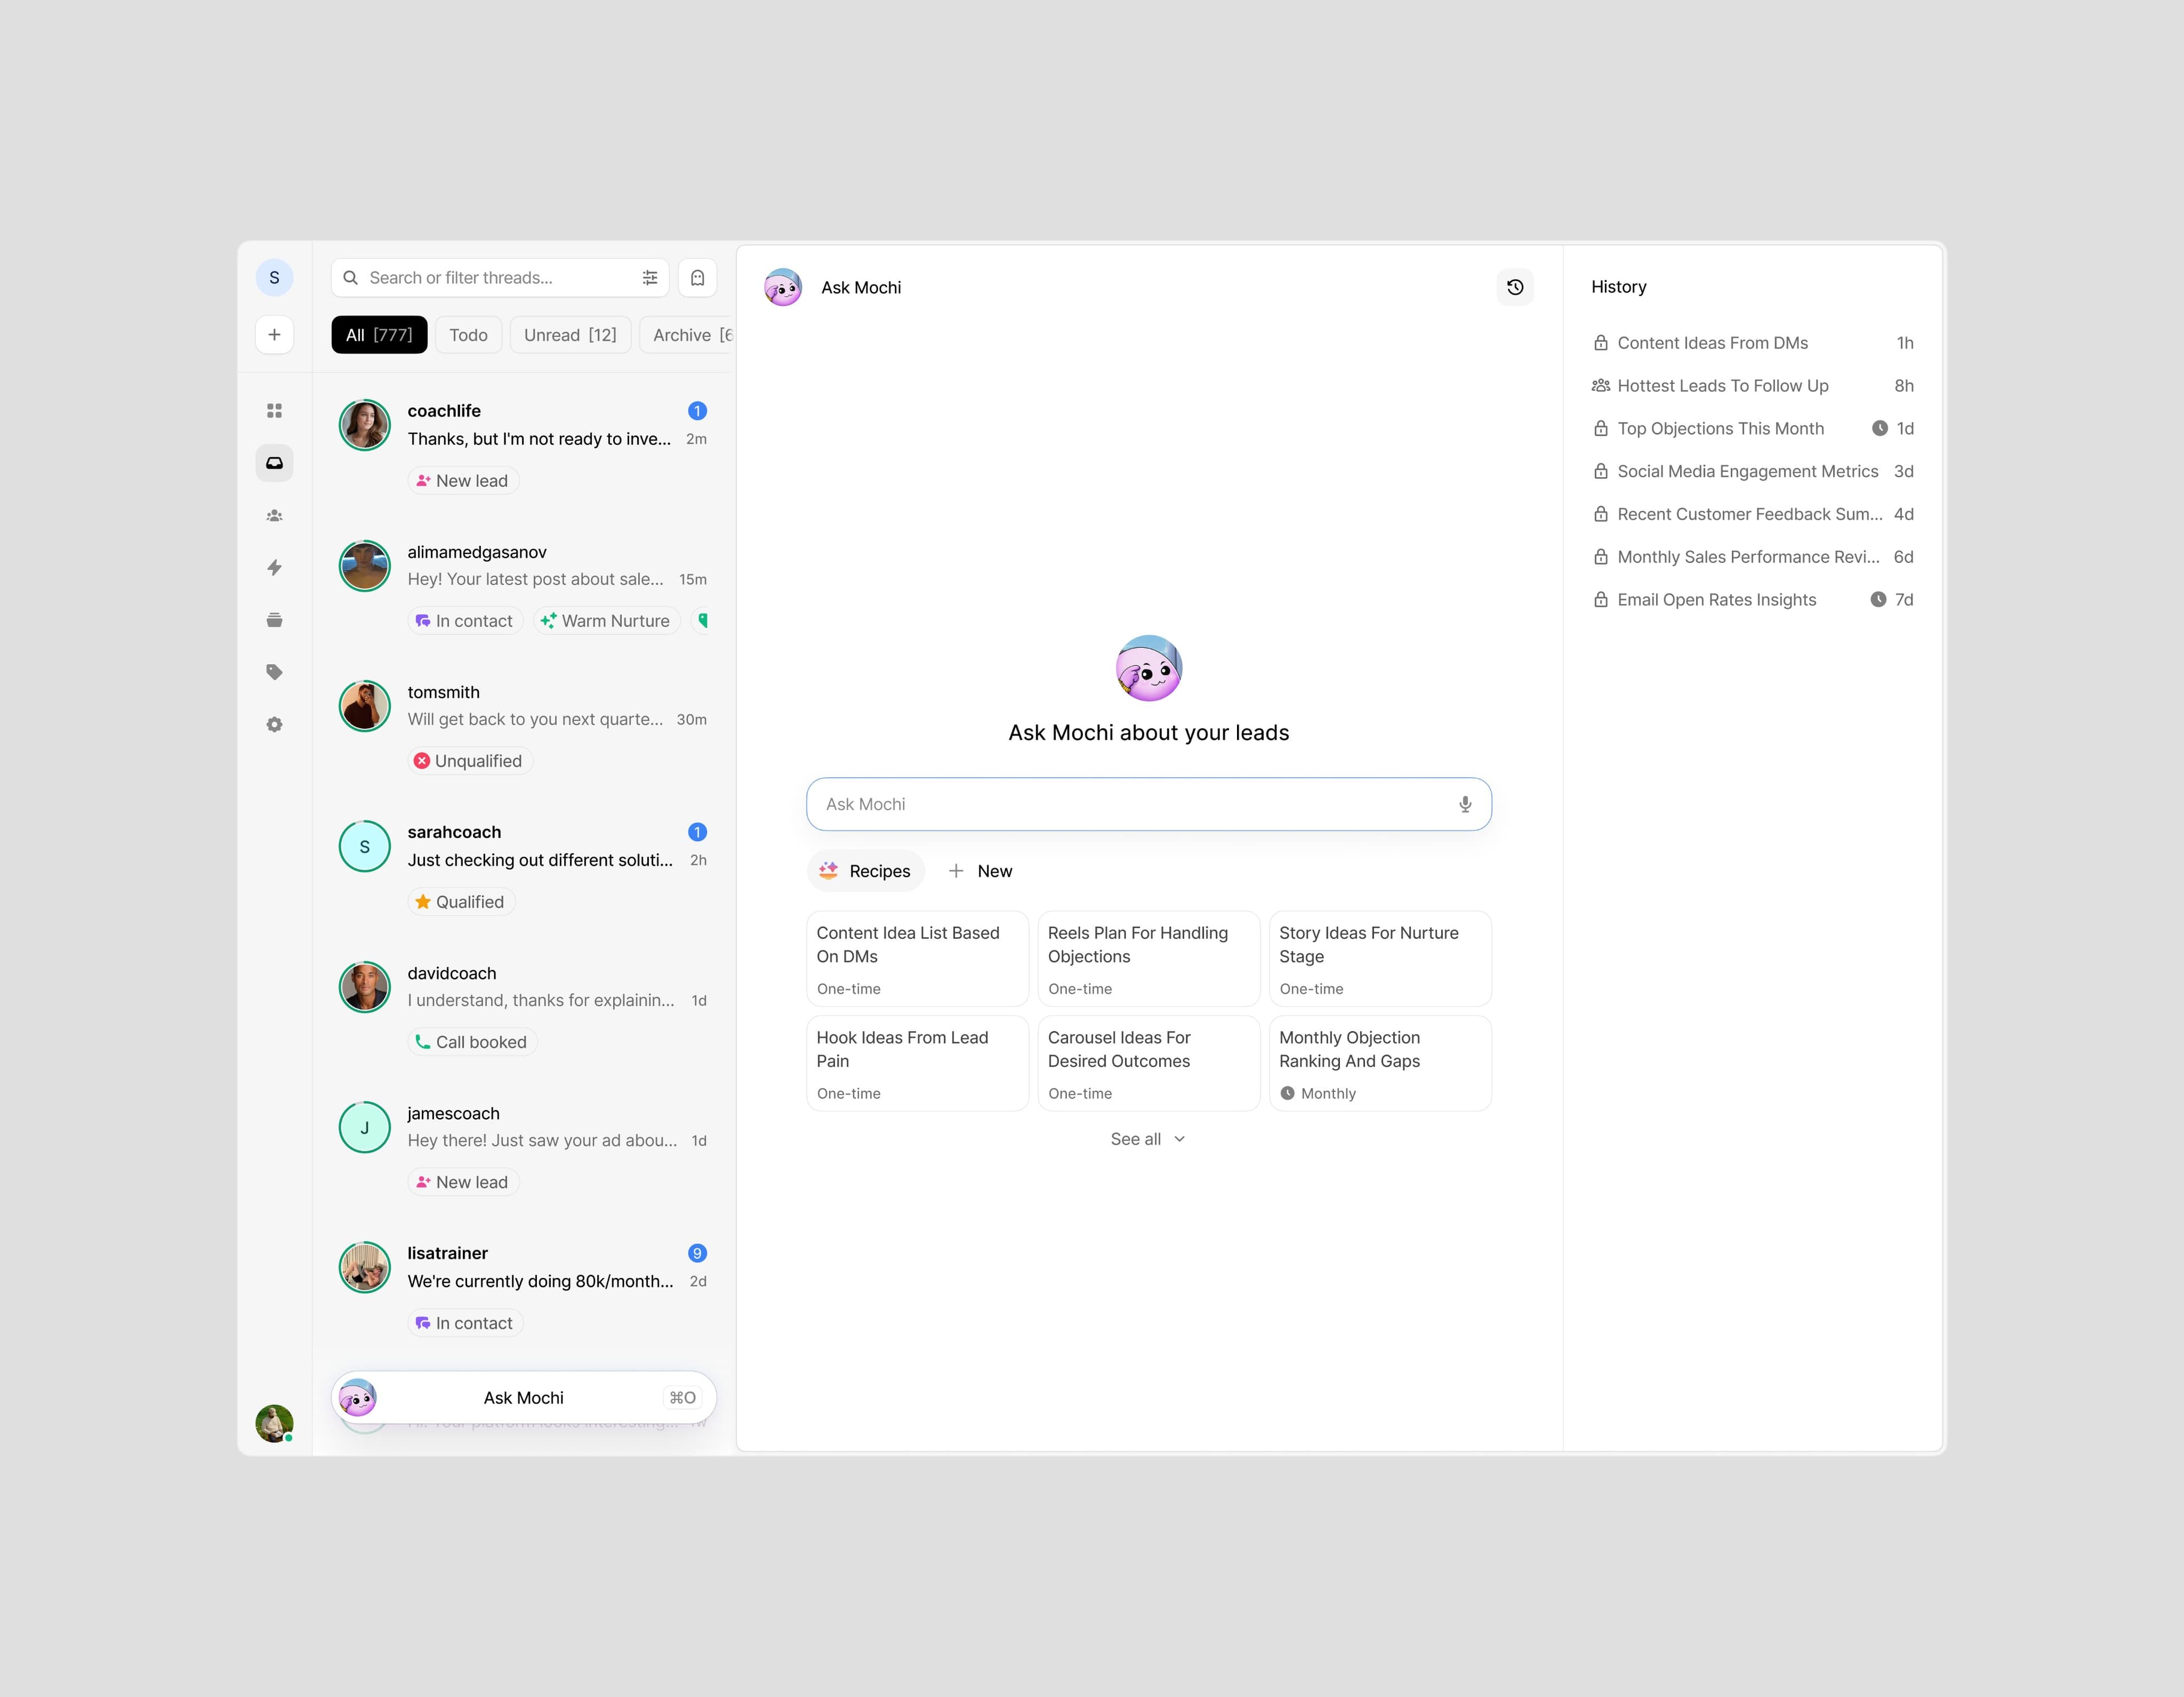This screenshot has width=2184, height=1697.
Task: Open Hottest Leads To Follow Up history item
Action: [1752, 386]
